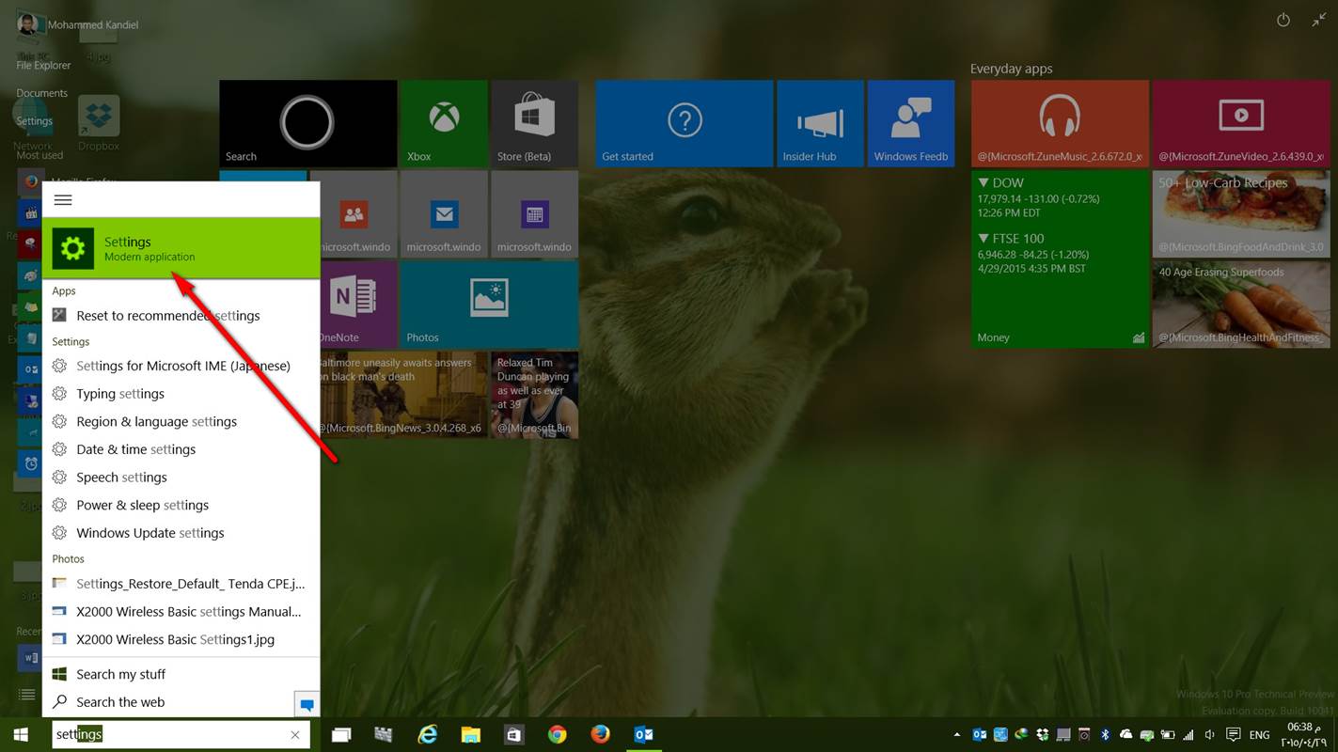The image size is (1338, 752).
Task: Open the volume speaker tray icon
Action: [x=1209, y=735]
